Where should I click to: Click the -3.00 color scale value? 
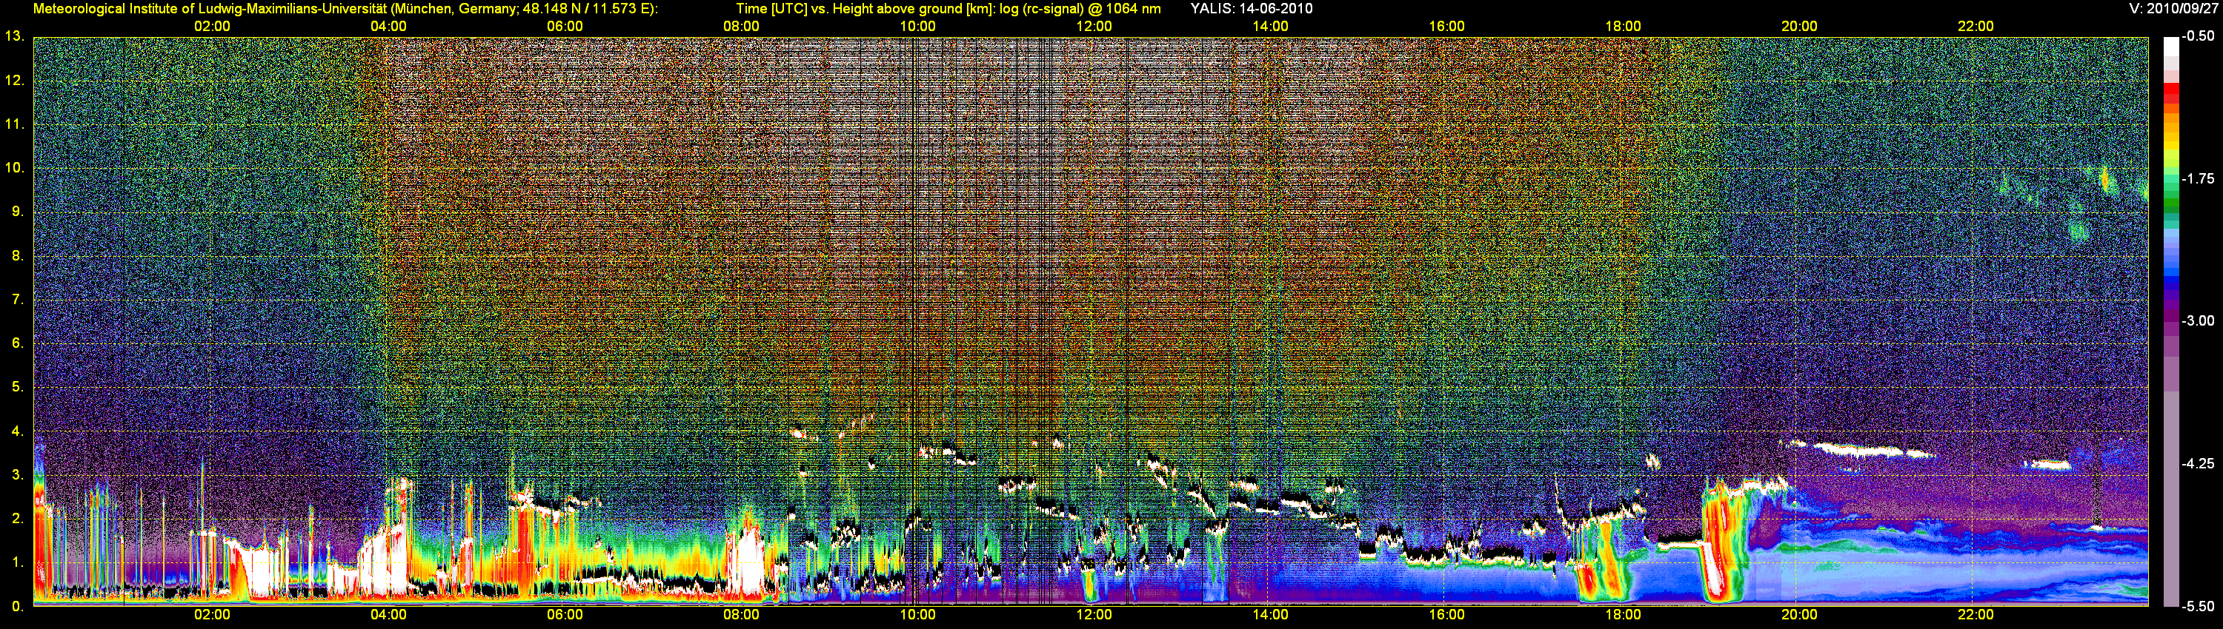[2198, 320]
